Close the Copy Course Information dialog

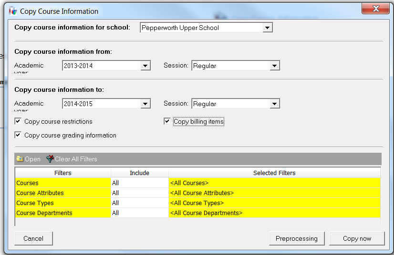376,9
